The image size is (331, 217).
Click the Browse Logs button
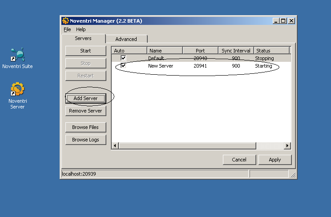click(x=85, y=140)
